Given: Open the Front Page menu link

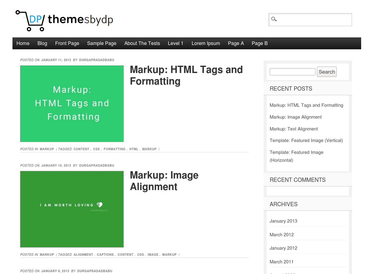Looking at the screenshot, I should [67, 43].
